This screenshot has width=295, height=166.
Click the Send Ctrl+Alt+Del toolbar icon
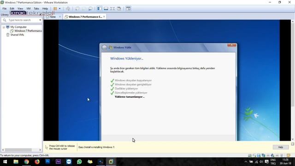click(68, 9)
